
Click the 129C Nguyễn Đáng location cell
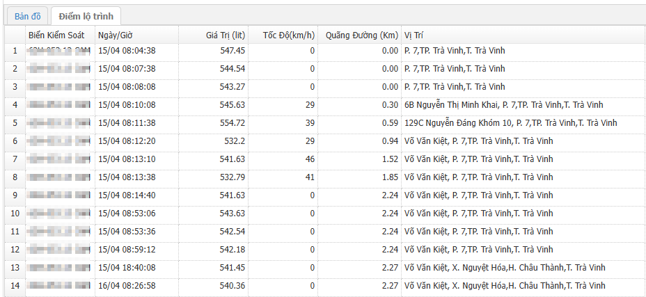coord(510,123)
